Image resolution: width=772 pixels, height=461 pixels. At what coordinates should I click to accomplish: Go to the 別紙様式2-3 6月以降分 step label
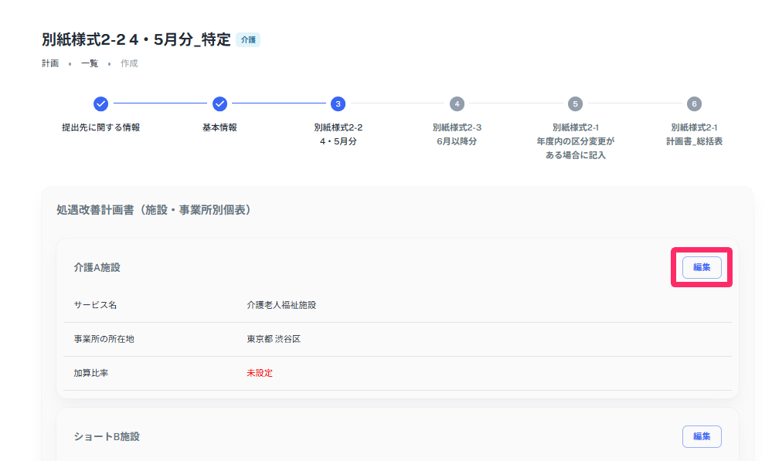coord(457,134)
